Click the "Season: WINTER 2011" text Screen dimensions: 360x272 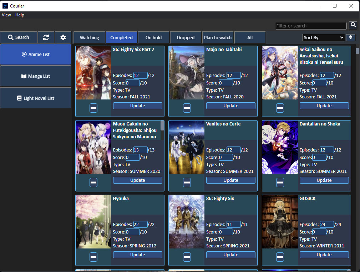pyautogui.click(x=322, y=246)
